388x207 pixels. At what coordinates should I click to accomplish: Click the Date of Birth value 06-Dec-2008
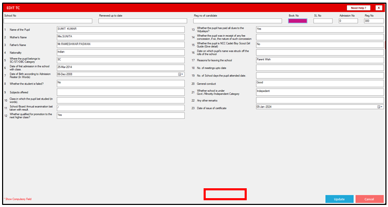point(65,74)
